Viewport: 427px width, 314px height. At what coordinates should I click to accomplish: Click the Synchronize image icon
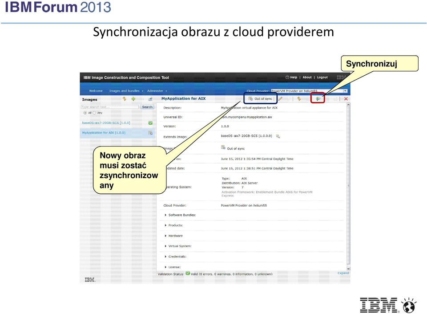[318, 99]
